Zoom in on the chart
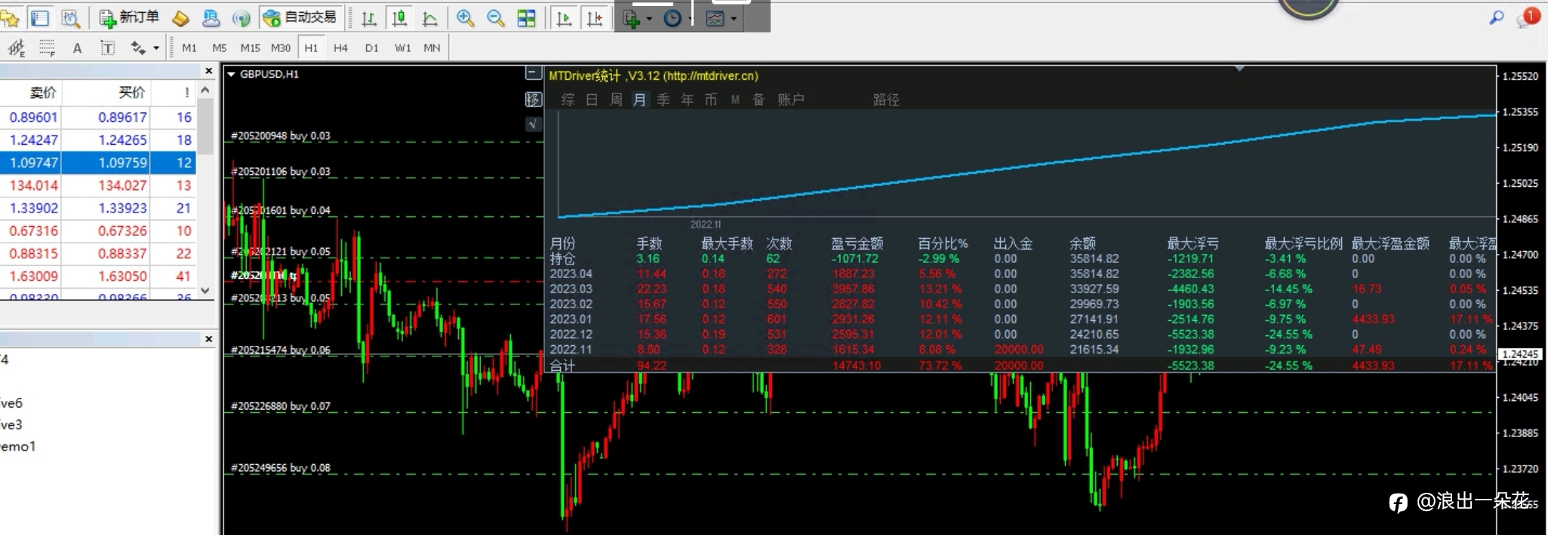 click(x=466, y=18)
